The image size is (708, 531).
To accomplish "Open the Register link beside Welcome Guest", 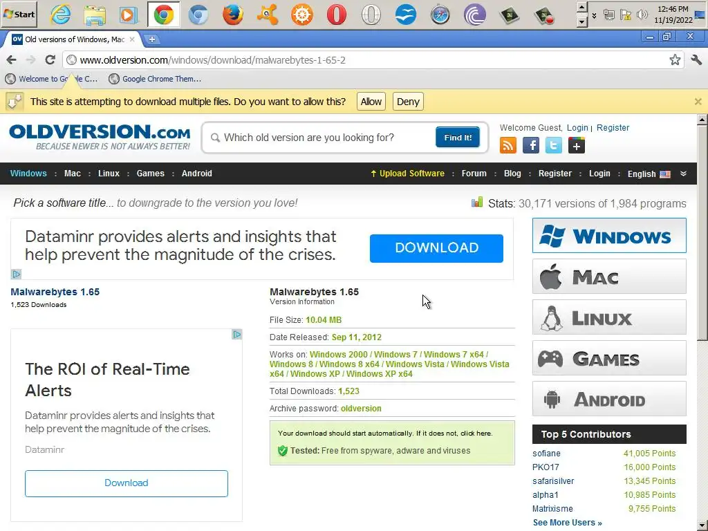I will (x=613, y=128).
